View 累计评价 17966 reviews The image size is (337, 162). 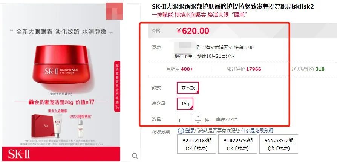coord(244,69)
